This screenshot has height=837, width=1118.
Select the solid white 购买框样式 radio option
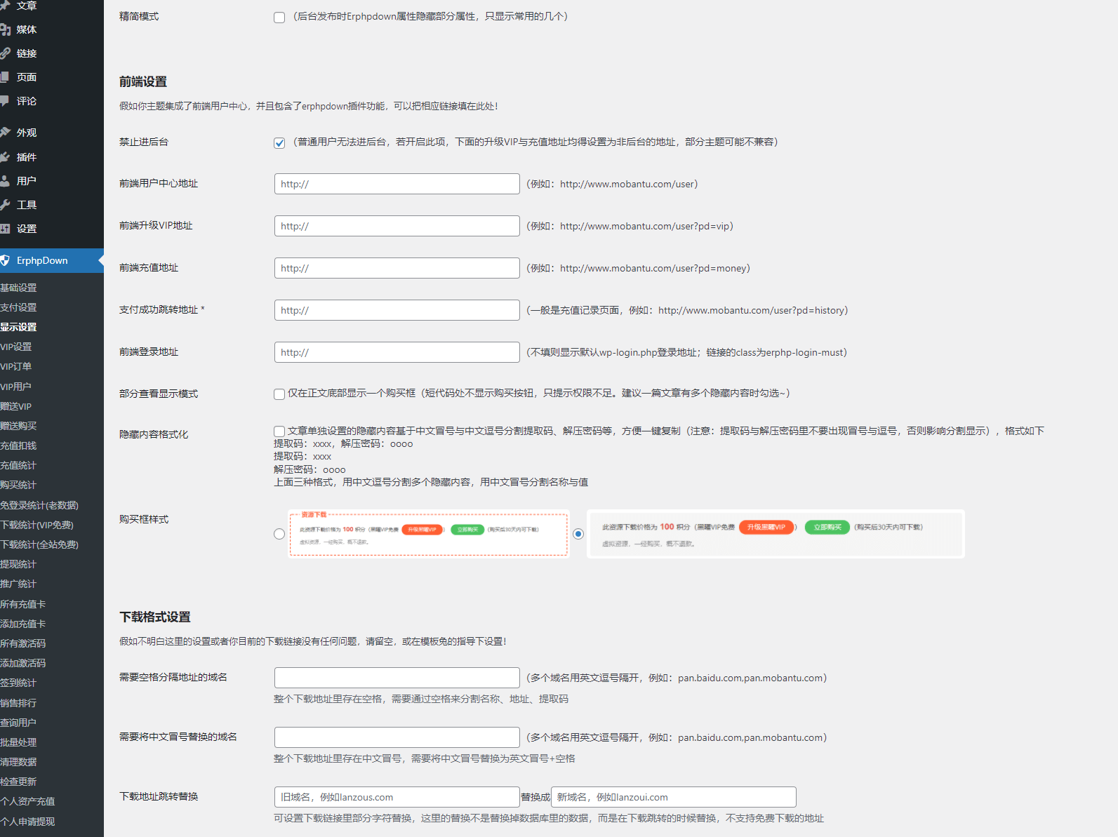pyautogui.click(x=578, y=534)
